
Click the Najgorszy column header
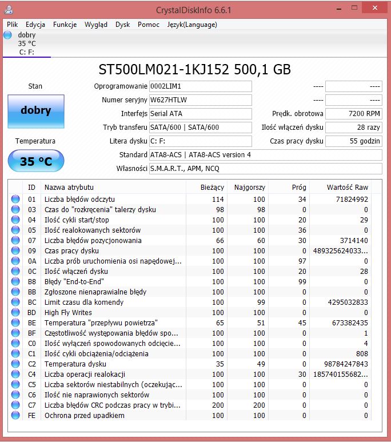coord(248,187)
